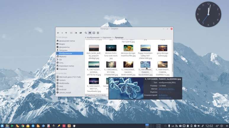Image resolution: width=229 pixels, height=128 pixels.
Task: Launch Telegram from the taskbar
Action: [x=33, y=126]
